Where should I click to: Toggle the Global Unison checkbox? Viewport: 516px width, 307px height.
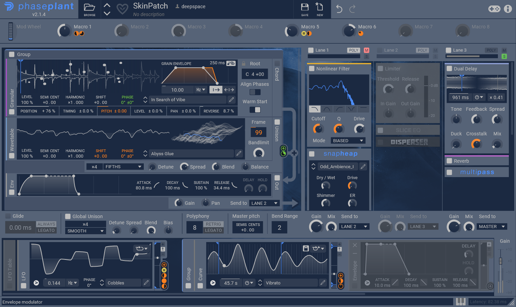[x=68, y=217]
